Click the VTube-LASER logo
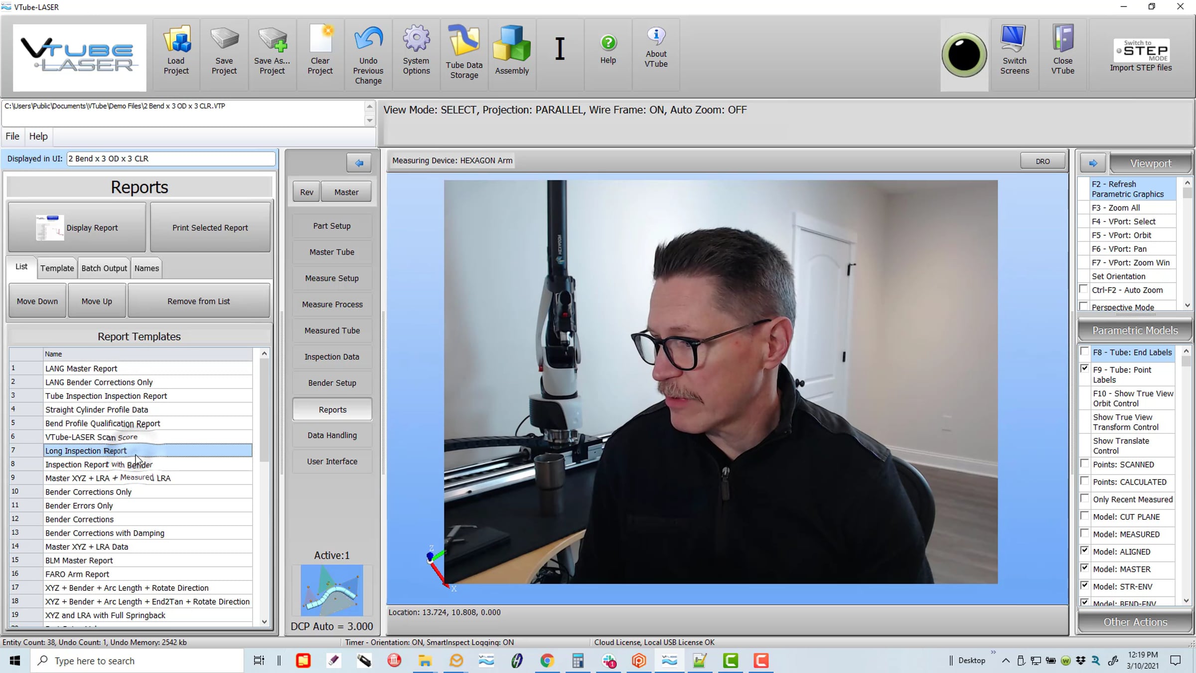 coord(80,57)
